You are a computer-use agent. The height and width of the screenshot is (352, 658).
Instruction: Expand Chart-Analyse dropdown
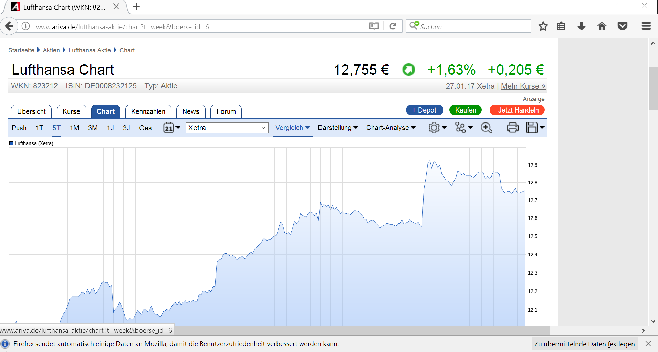point(391,128)
